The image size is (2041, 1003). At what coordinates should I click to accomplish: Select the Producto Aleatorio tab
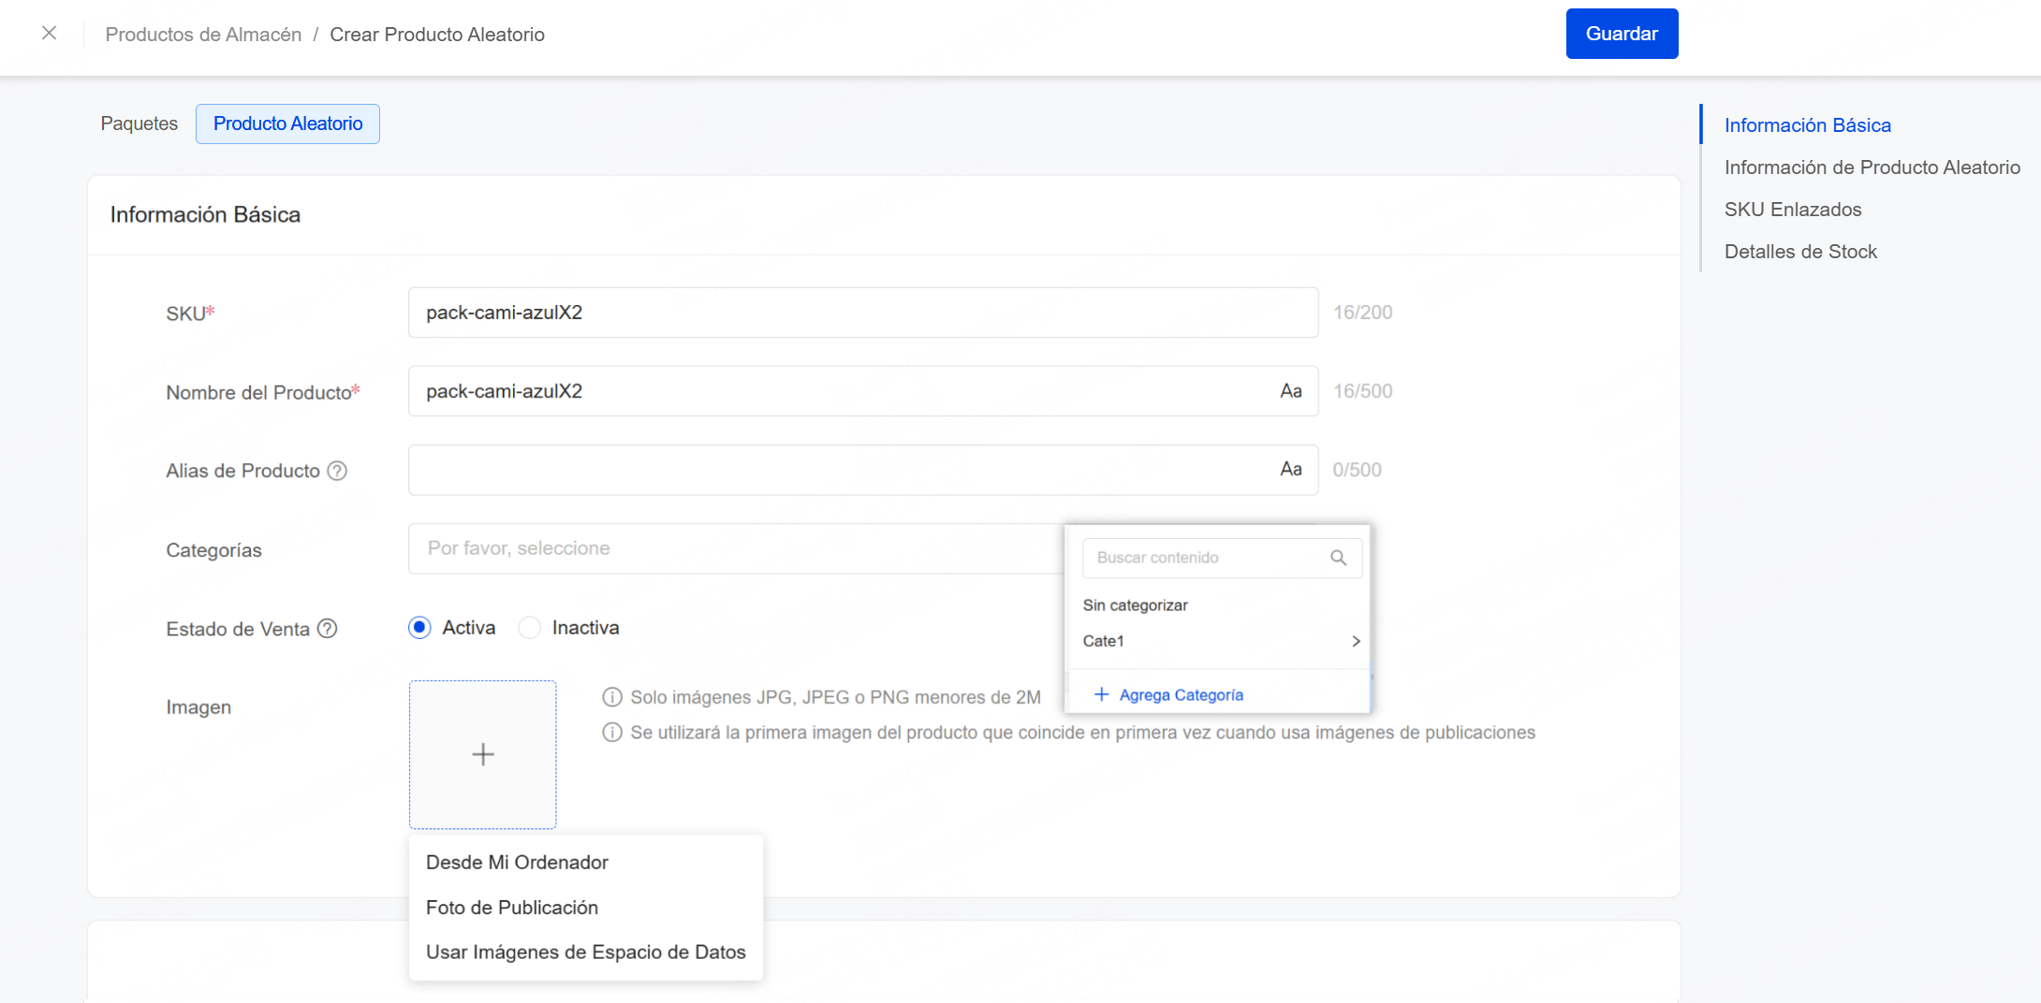(x=287, y=124)
